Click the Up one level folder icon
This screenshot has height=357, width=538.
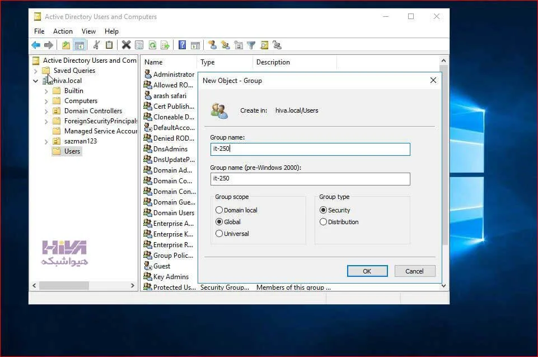tap(66, 45)
